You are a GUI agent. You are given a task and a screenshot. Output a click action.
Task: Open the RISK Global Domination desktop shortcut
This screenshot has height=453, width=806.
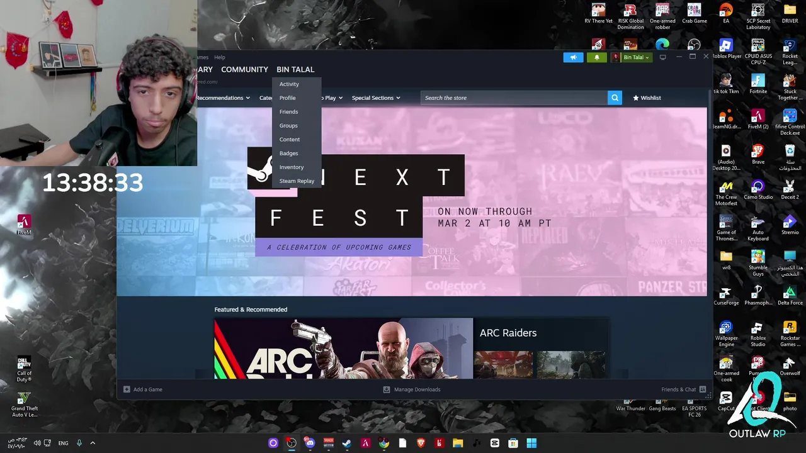click(x=630, y=16)
